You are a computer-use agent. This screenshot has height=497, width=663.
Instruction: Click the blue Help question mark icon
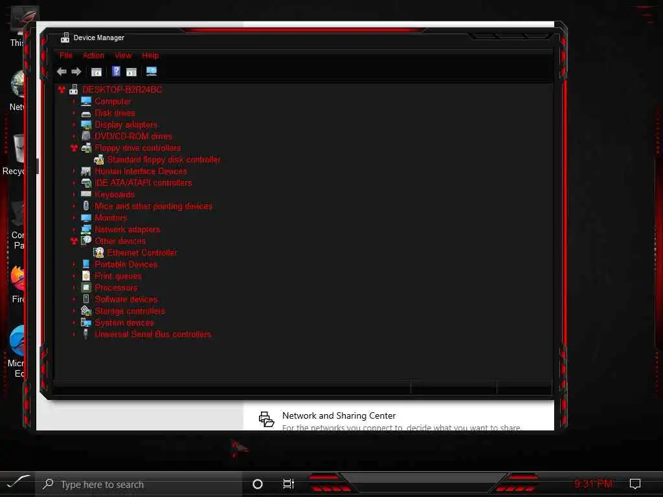pyautogui.click(x=117, y=71)
